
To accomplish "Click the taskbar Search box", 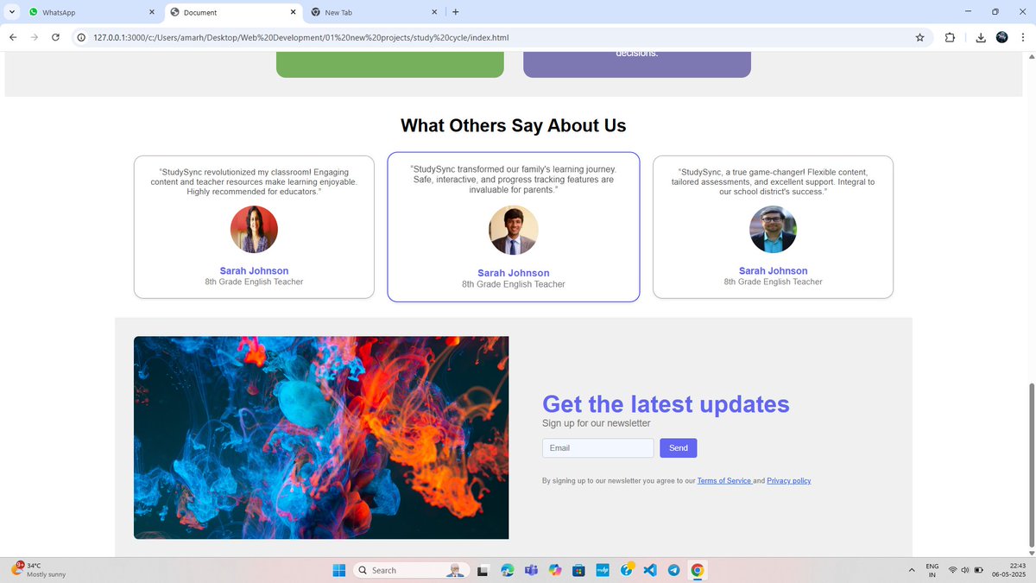I will point(412,570).
